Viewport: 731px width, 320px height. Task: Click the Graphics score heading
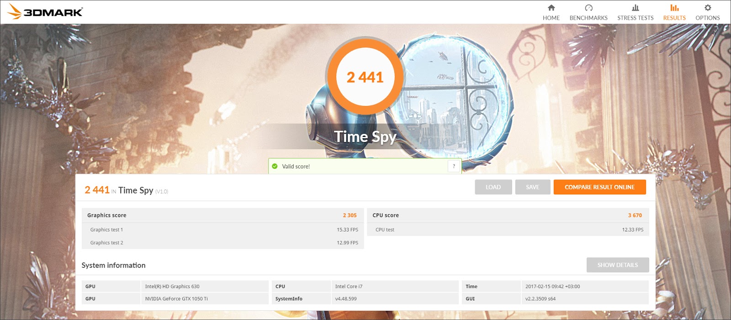click(106, 215)
